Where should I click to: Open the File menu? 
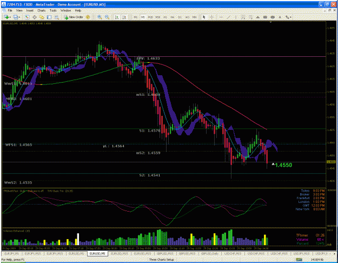click(x=10, y=10)
